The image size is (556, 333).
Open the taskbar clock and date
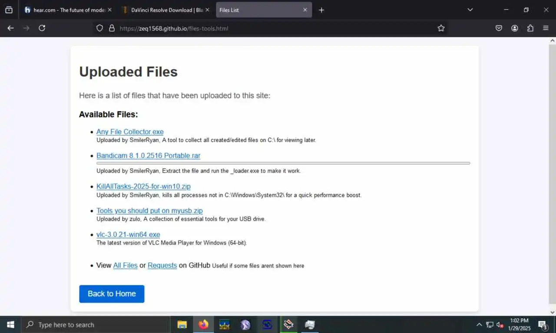(x=519, y=324)
